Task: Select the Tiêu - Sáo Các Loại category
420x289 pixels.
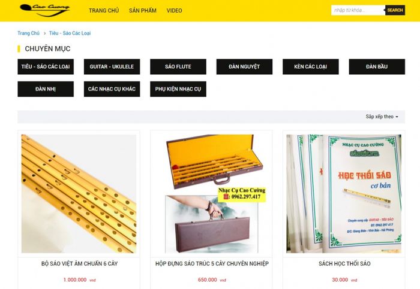Action: coord(46,67)
